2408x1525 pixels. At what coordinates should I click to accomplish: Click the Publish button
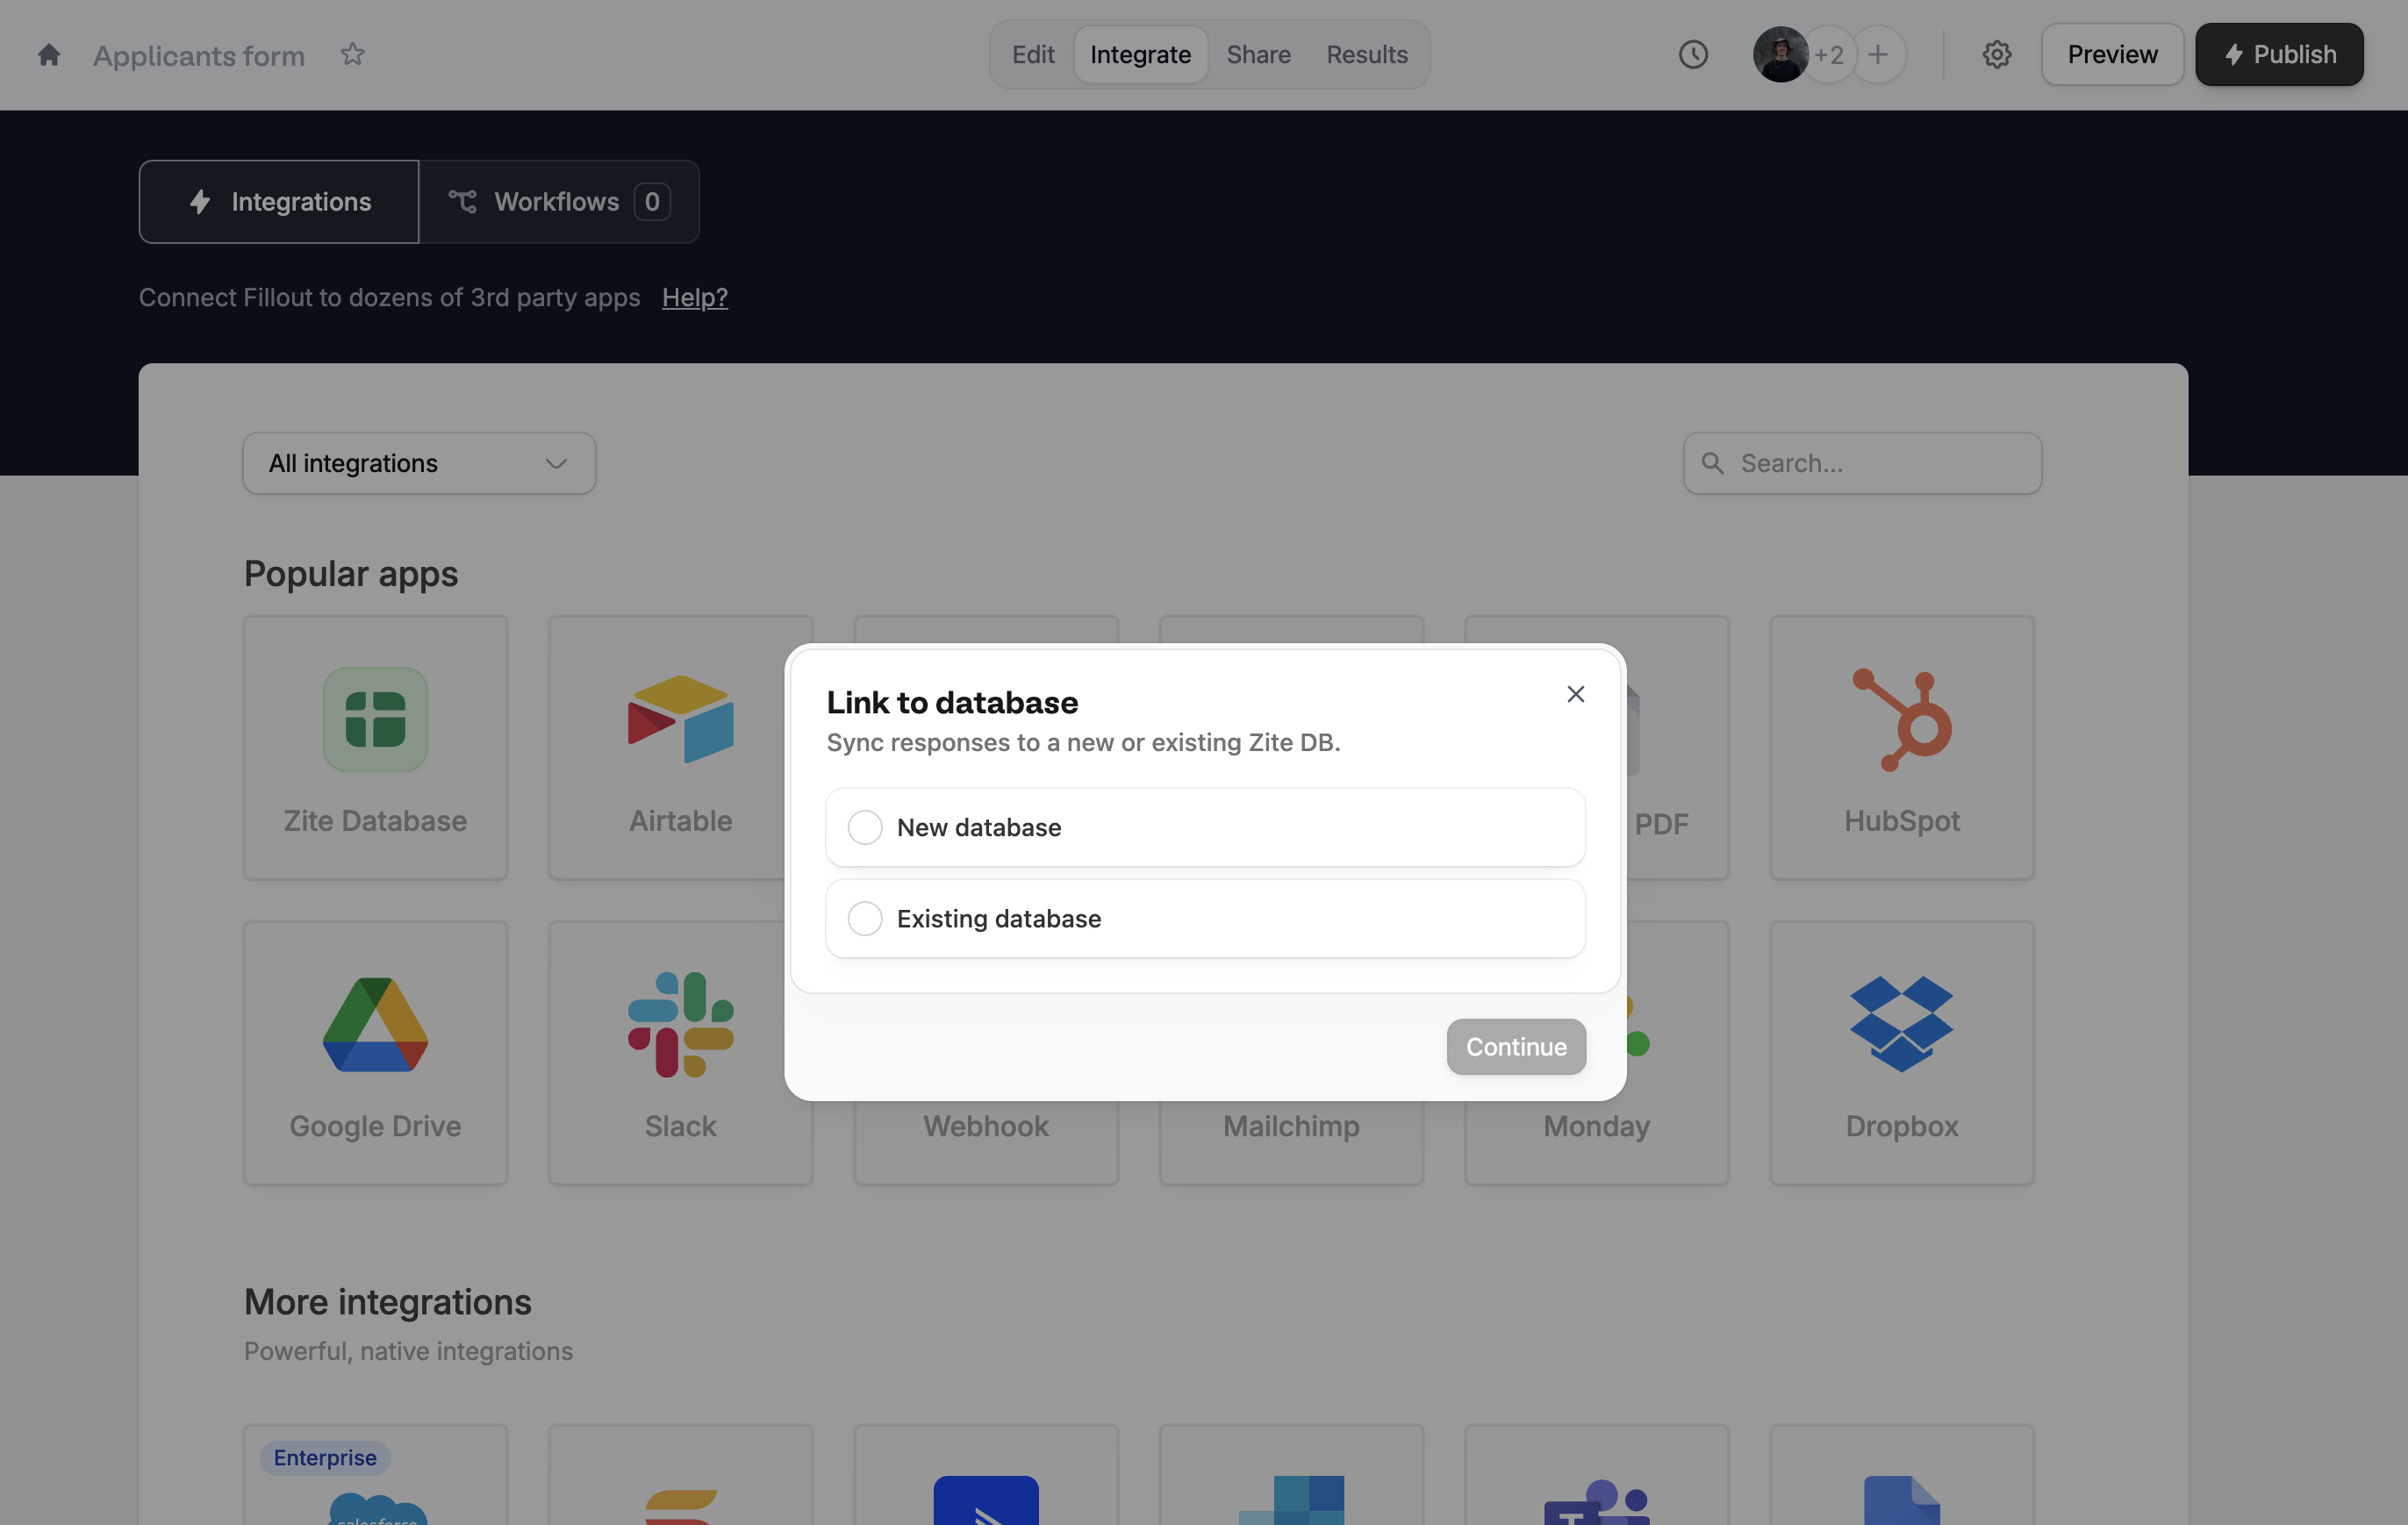pyautogui.click(x=2278, y=55)
